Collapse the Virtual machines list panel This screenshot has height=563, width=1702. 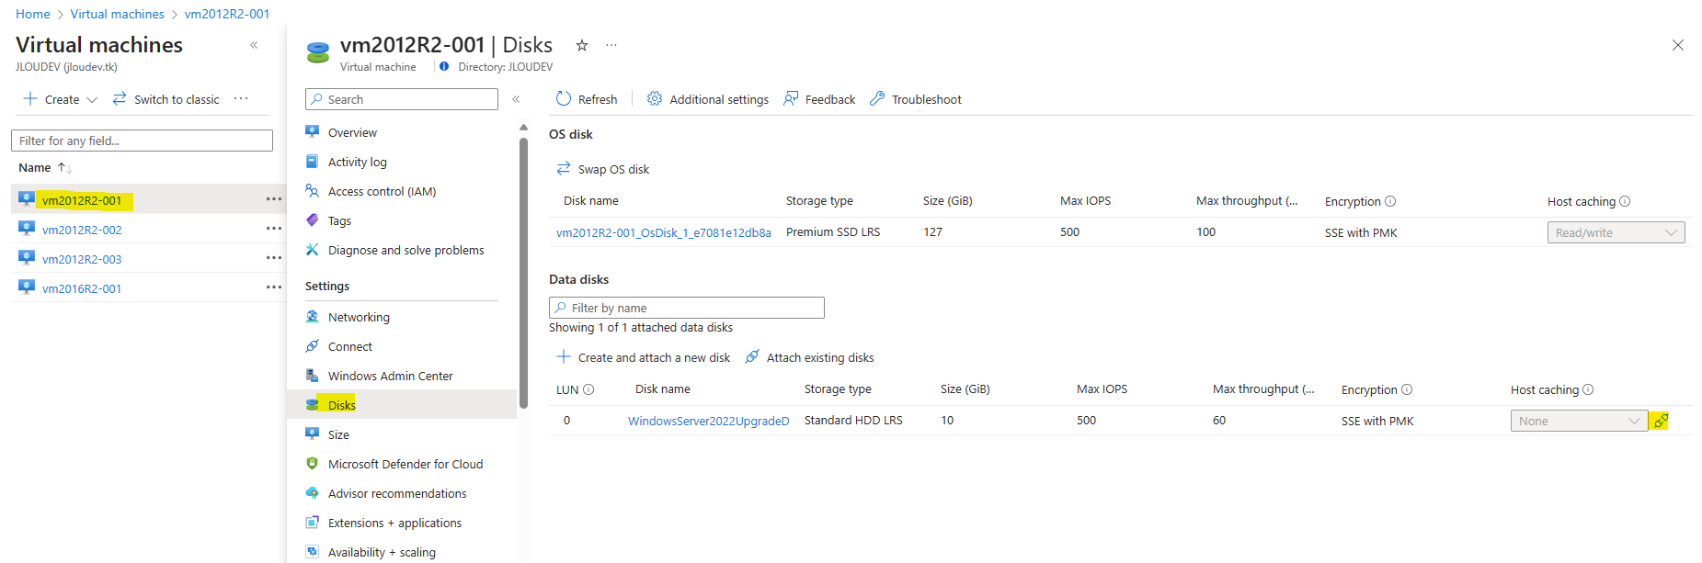pyautogui.click(x=254, y=45)
